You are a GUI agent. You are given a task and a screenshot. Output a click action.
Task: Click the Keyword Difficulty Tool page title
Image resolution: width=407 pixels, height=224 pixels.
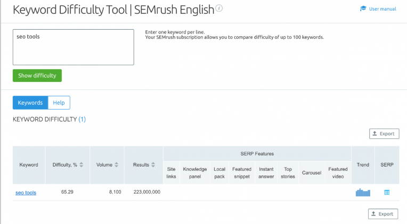(x=113, y=10)
